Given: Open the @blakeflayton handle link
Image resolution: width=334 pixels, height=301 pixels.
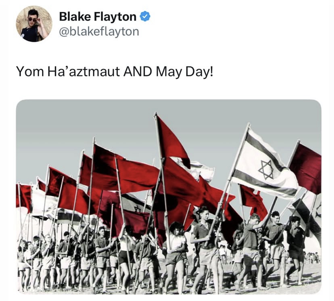Looking at the screenshot, I should coord(99,32).
